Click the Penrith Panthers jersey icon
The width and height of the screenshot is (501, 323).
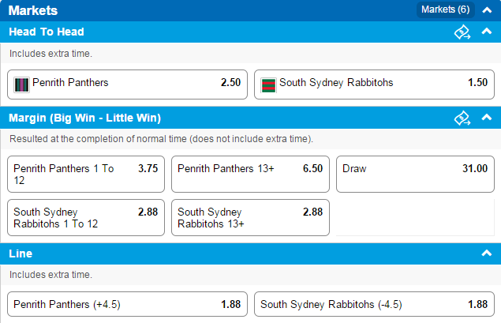[22, 85]
